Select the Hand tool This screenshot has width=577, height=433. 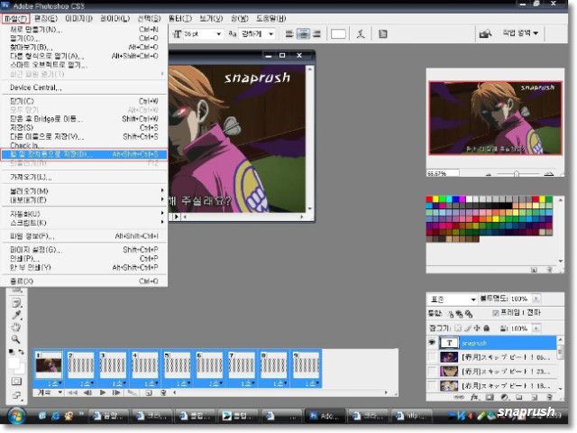16,327
